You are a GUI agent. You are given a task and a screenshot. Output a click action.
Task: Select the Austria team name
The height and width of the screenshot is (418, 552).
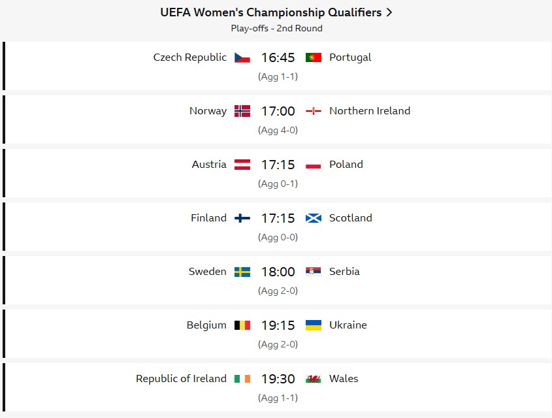click(x=209, y=165)
